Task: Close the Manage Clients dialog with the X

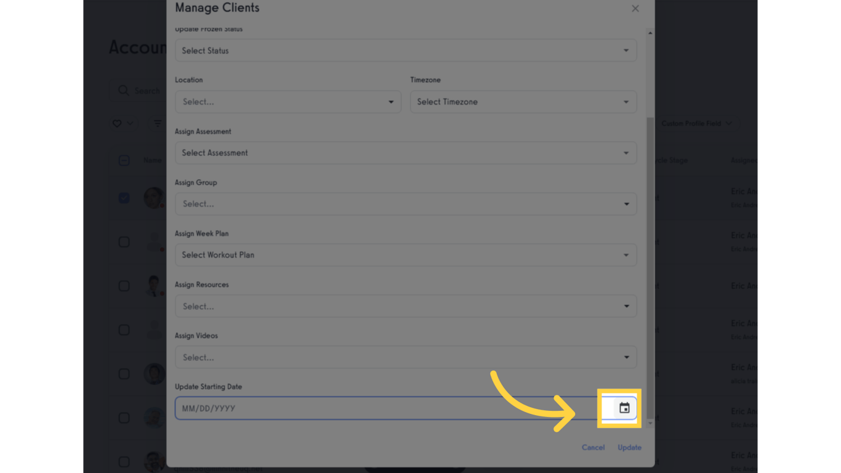Action: click(x=635, y=8)
